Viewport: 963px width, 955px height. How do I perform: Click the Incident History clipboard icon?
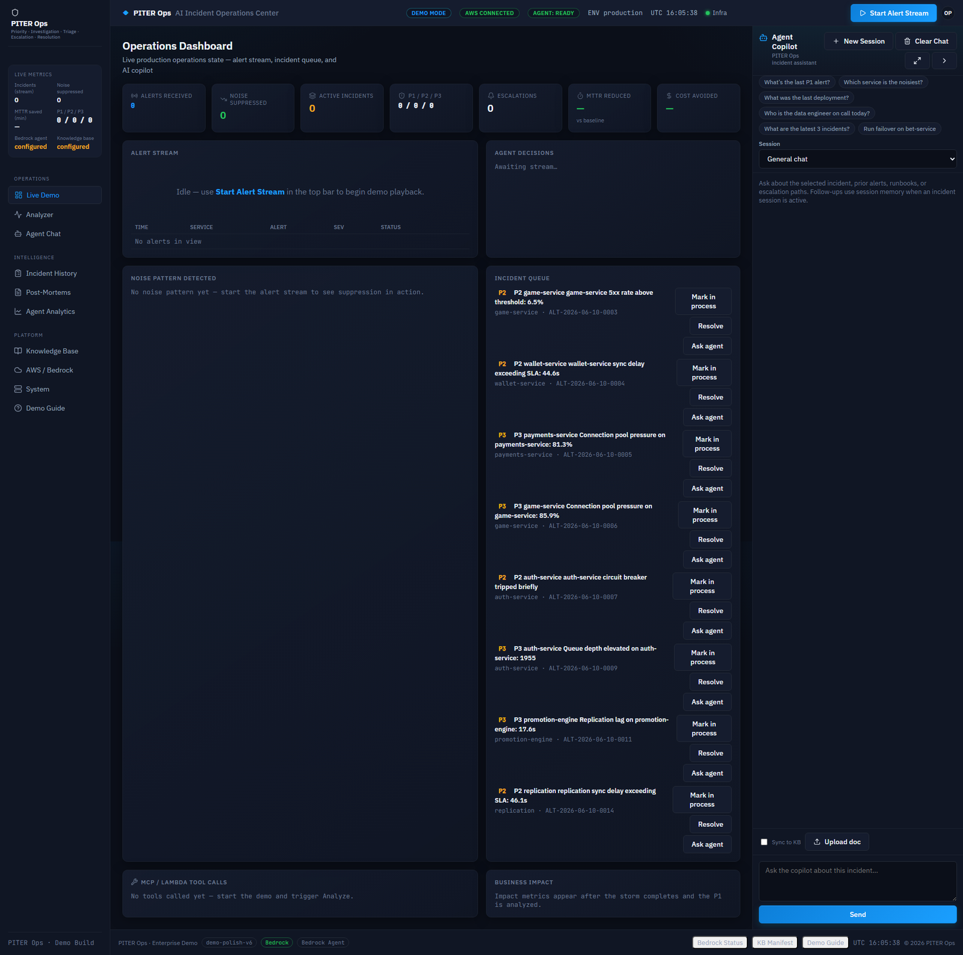click(x=18, y=273)
